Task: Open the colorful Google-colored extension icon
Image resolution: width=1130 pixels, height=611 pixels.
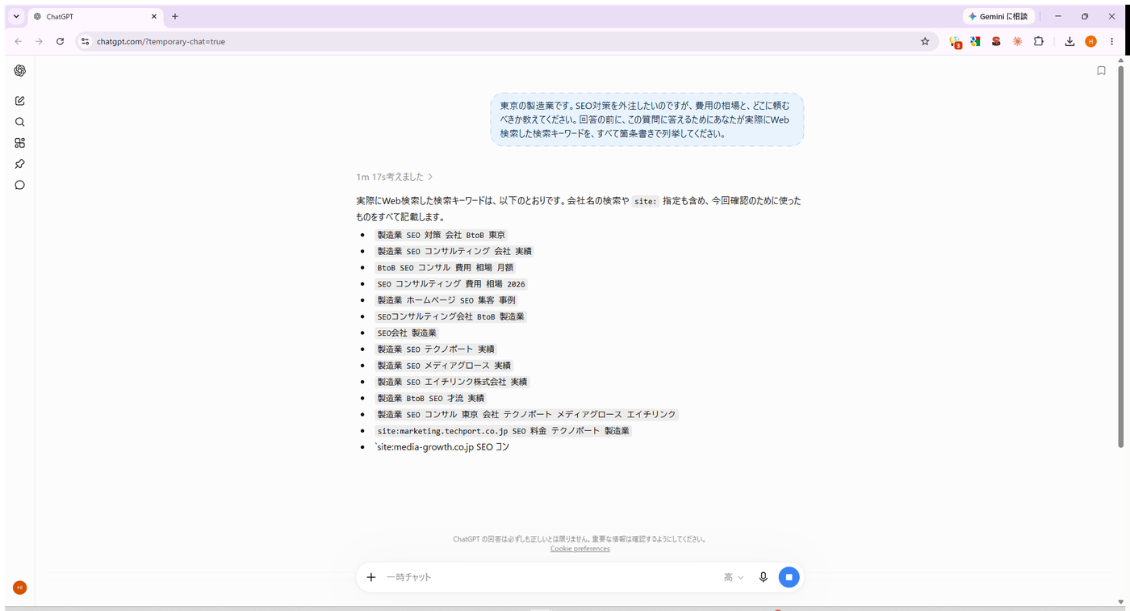Action: tap(975, 41)
